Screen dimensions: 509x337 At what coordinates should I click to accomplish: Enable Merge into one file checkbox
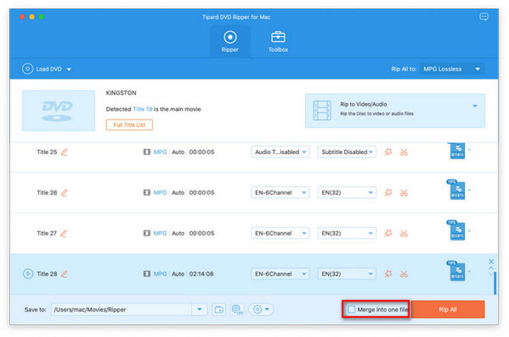pos(352,310)
